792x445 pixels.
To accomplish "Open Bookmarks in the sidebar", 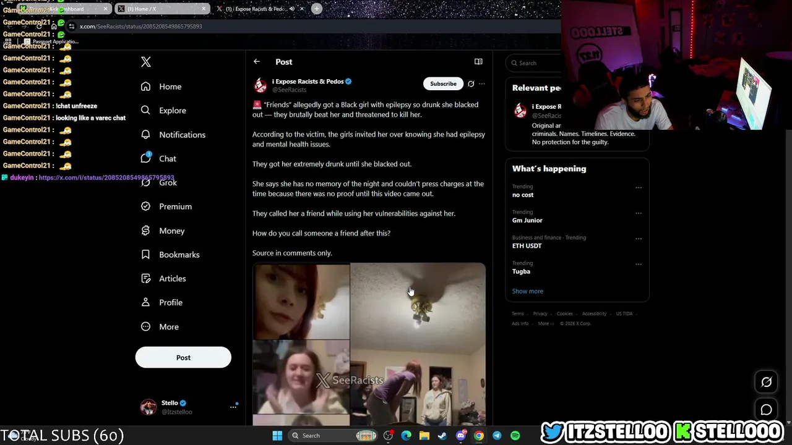I will pos(170,255).
